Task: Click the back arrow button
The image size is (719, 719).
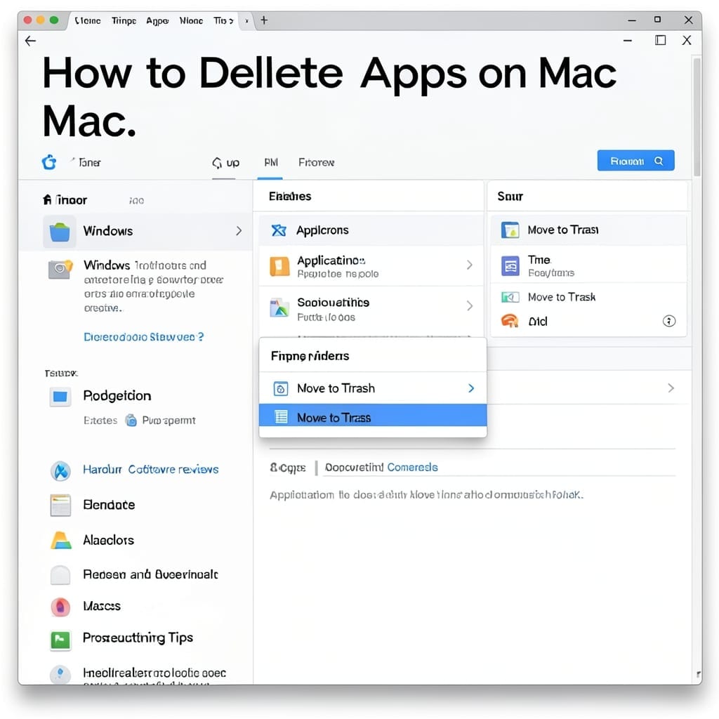Action: coord(30,41)
